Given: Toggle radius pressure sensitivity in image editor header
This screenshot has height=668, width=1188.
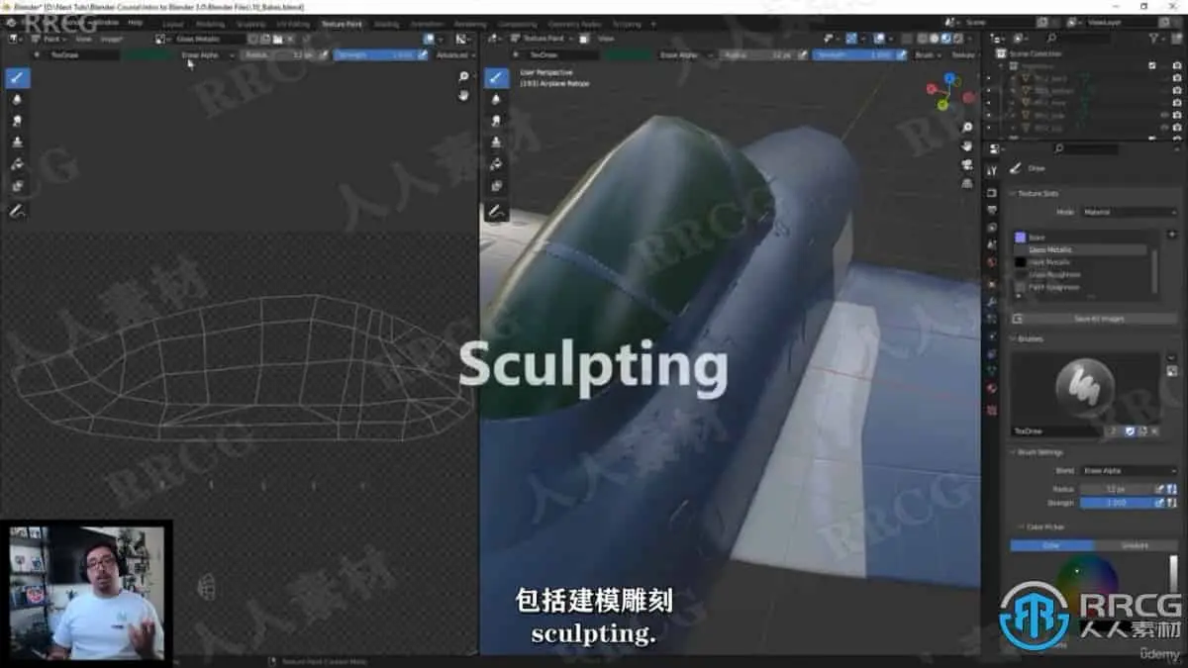Looking at the screenshot, I should point(324,55).
